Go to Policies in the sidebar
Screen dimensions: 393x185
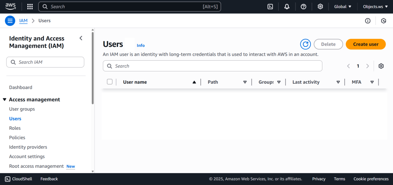click(17, 138)
